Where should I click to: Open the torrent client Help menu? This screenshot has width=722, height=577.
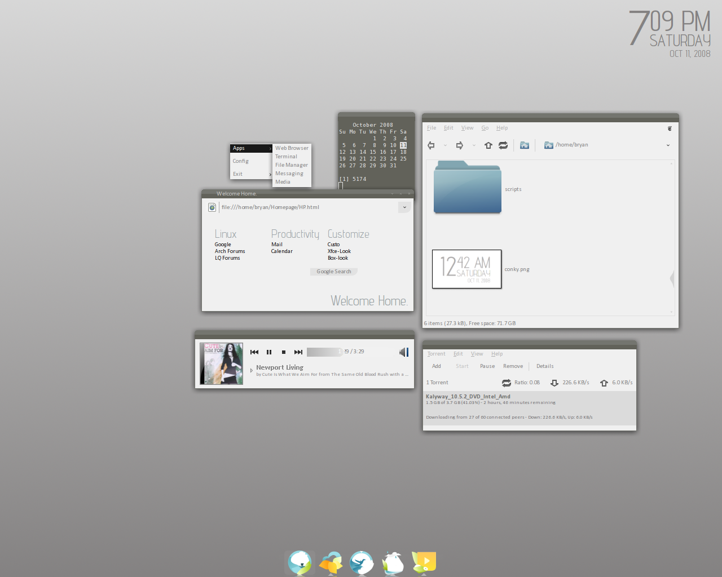(497, 354)
